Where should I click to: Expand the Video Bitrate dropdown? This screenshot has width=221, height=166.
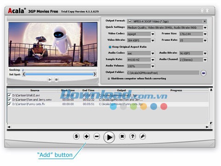pyautogui.click(x=153, y=40)
